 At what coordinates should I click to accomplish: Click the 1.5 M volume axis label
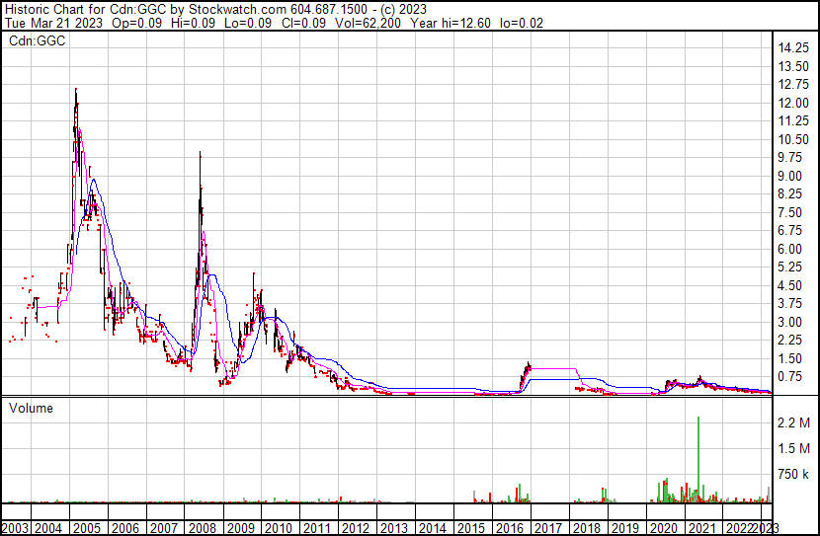[794, 449]
